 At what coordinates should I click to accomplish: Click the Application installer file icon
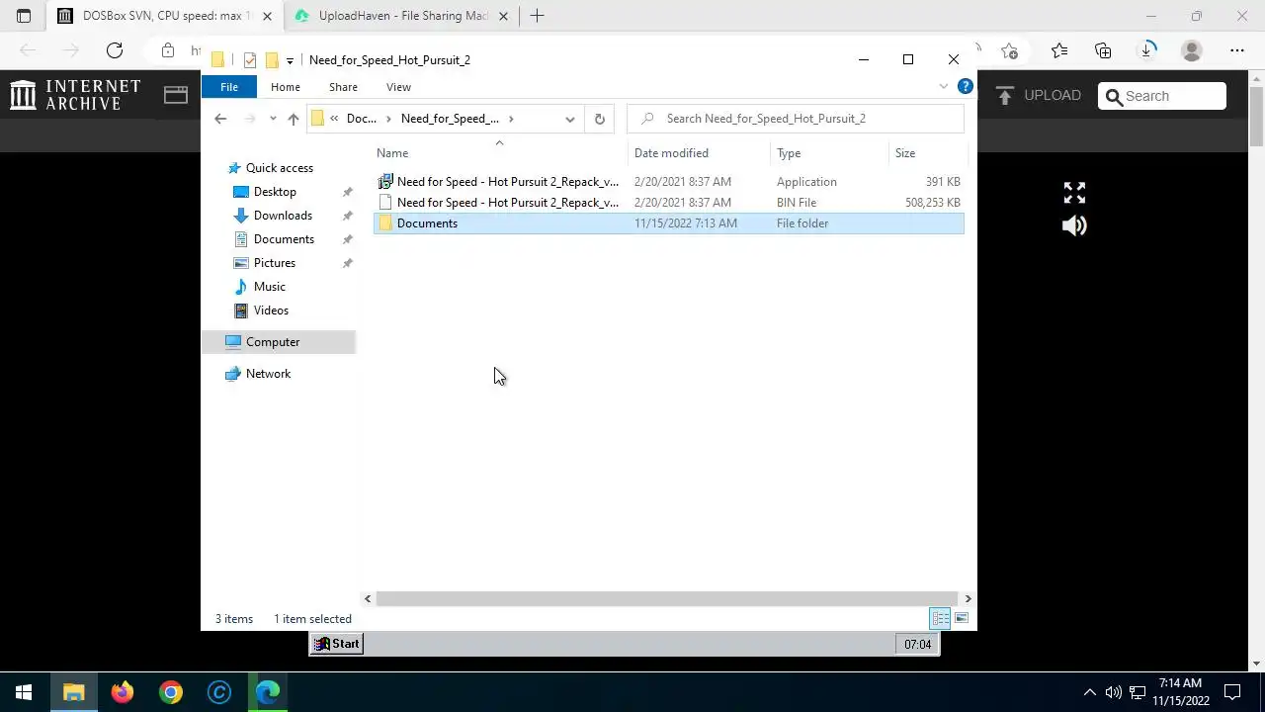pyautogui.click(x=385, y=182)
